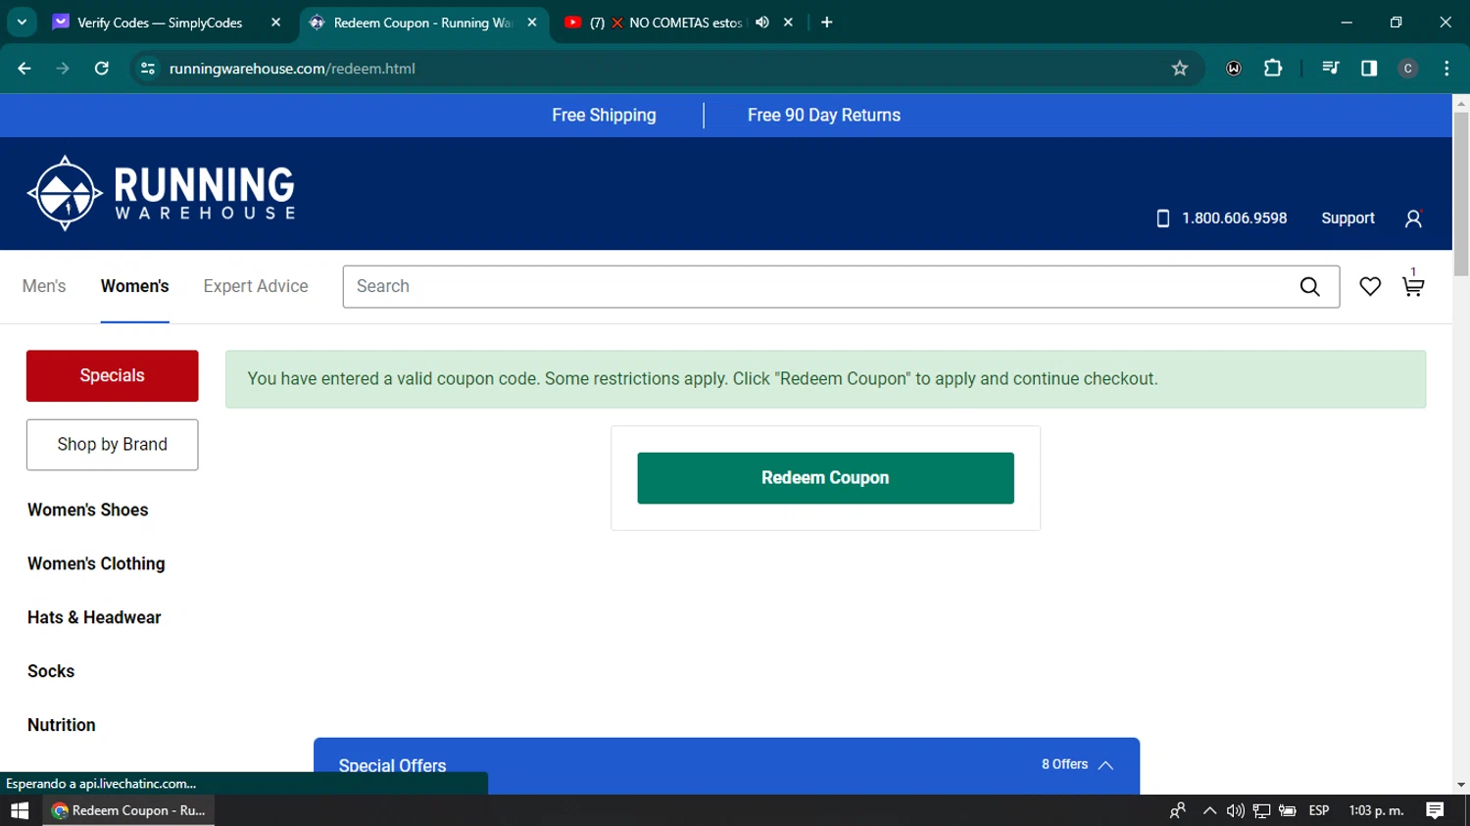Click the Free Shipping banner link
This screenshot has height=826, width=1470.
[x=604, y=116]
